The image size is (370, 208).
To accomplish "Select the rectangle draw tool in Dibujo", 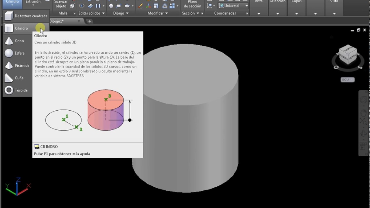I will 119,6.
